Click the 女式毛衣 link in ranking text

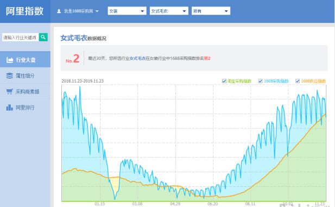(138, 58)
